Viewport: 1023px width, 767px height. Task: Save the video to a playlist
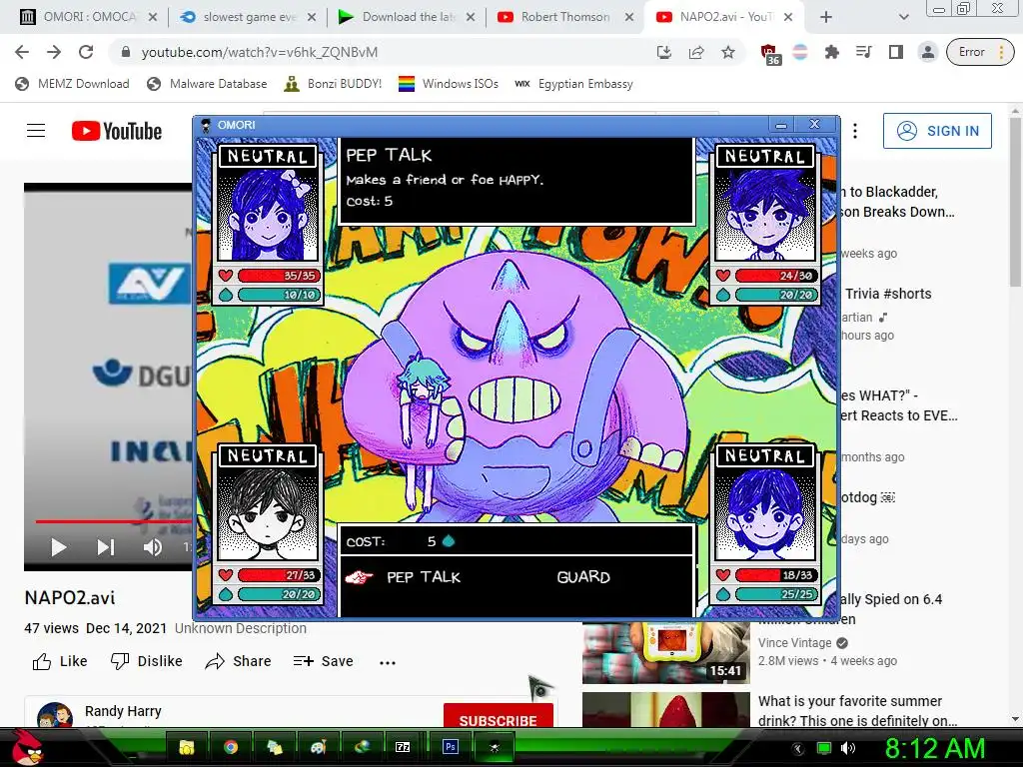pos(323,661)
